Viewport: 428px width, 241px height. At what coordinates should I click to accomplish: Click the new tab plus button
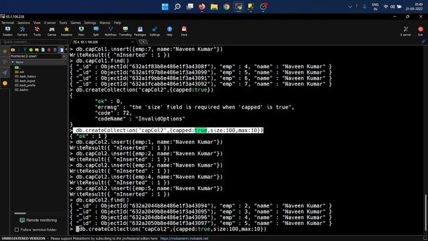click(x=143, y=42)
